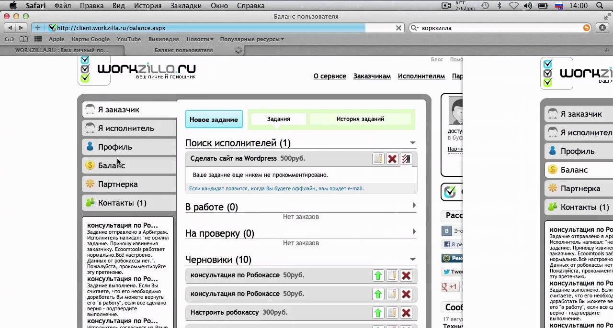
Task: Click the Google +1 button
Action: pos(450,287)
